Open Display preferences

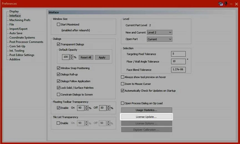14,11
